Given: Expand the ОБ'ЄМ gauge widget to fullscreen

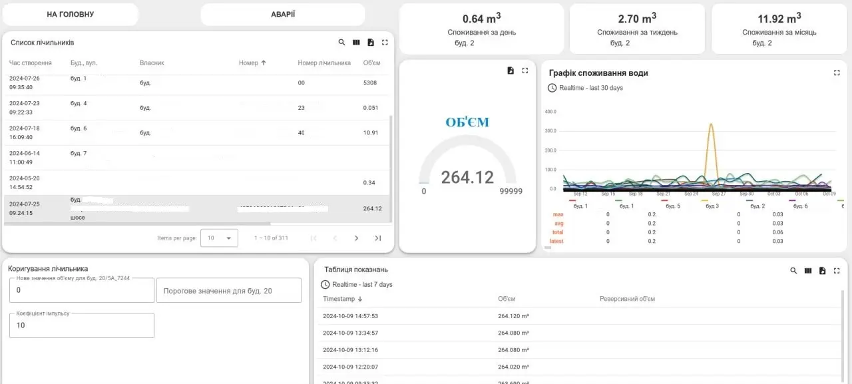Looking at the screenshot, I should pyautogui.click(x=525, y=71).
